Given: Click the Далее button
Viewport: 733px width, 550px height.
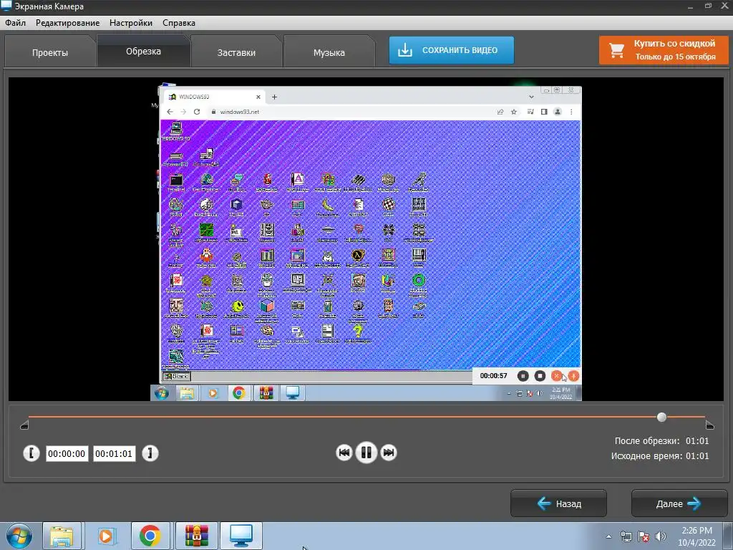Looking at the screenshot, I should click(679, 503).
